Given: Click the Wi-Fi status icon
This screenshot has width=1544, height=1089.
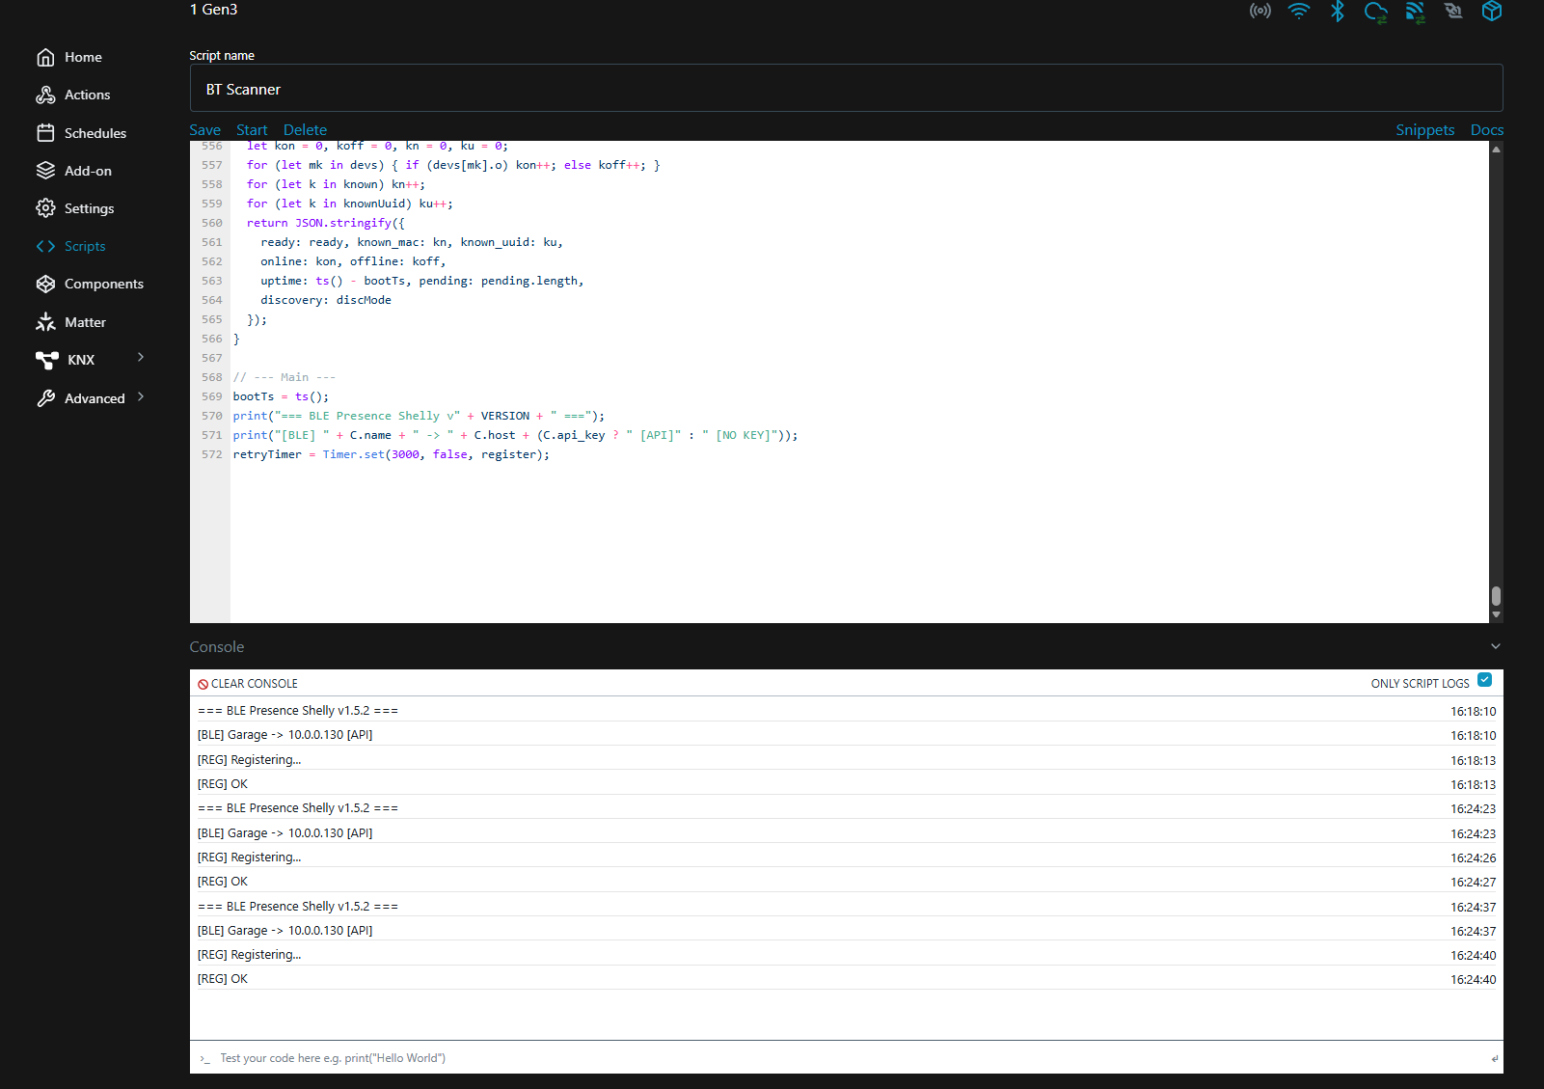Looking at the screenshot, I should [1298, 12].
